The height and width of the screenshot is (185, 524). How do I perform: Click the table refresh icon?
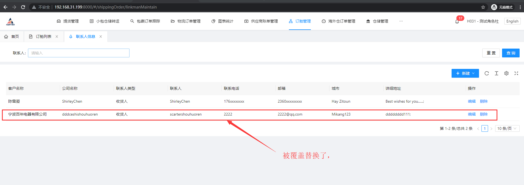487,73
